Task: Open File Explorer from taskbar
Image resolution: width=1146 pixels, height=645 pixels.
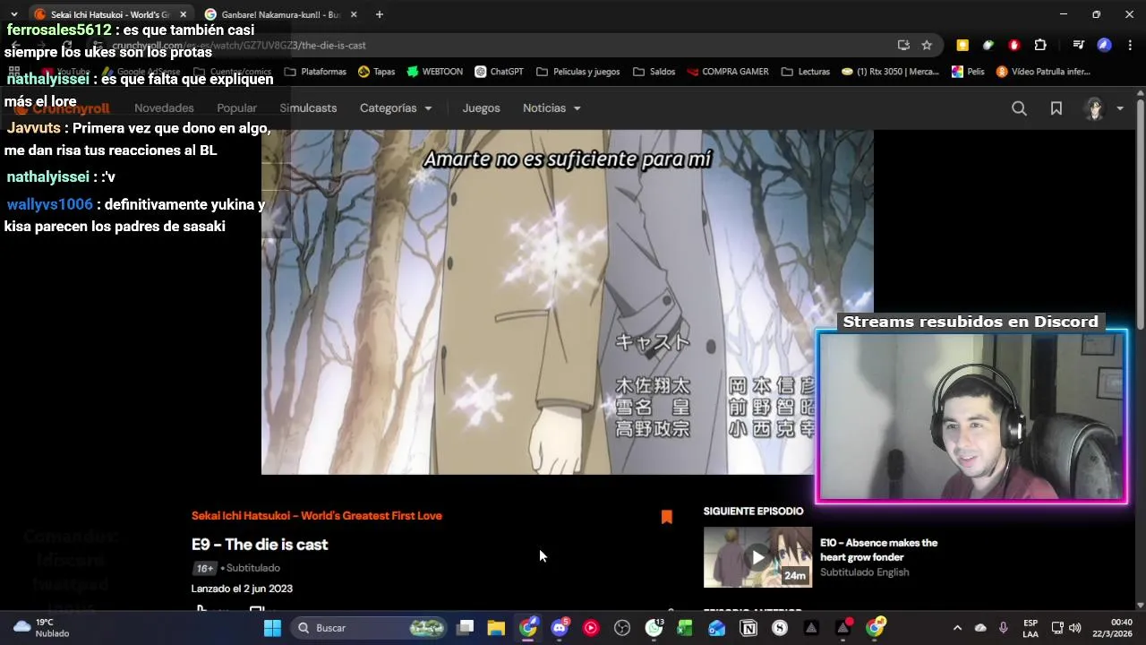Action: 496,628
